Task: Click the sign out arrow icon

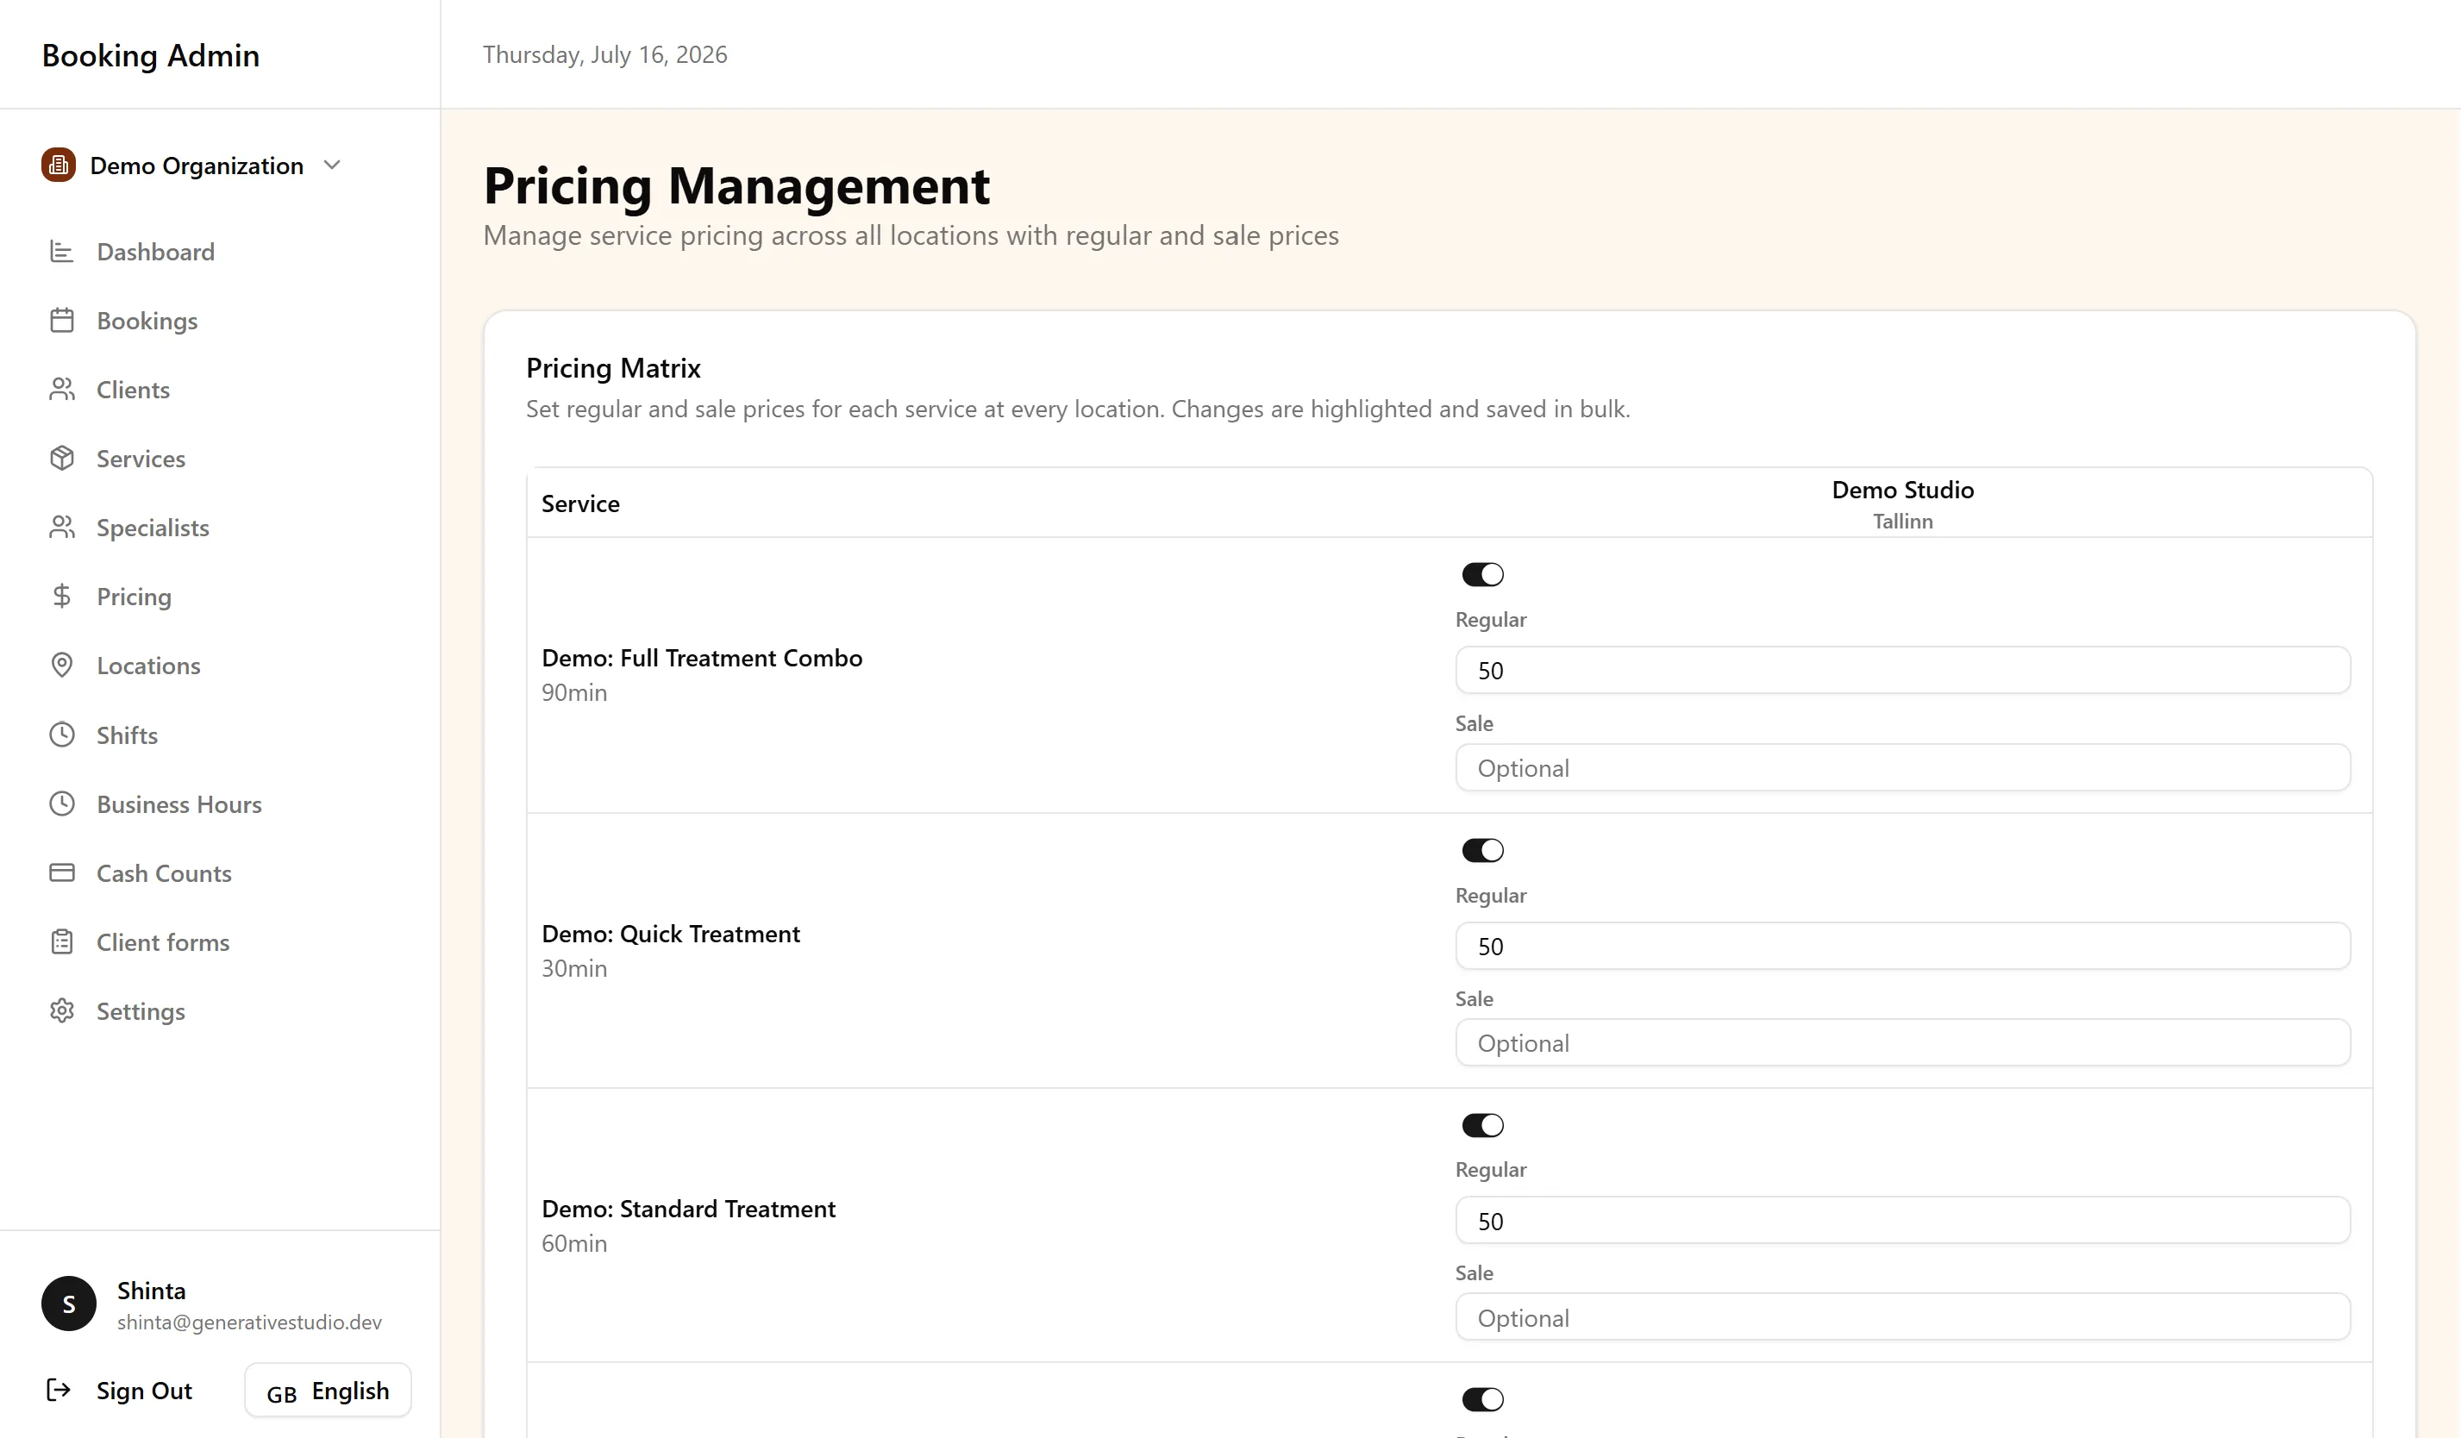Action: point(59,1389)
